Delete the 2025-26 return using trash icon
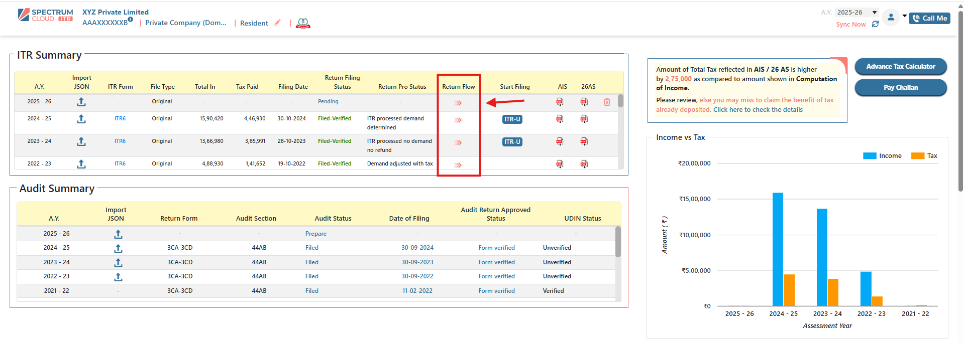The image size is (964, 343). (607, 102)
